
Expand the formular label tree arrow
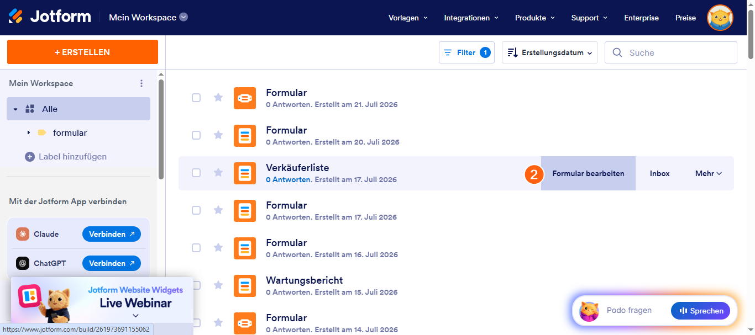28,133
